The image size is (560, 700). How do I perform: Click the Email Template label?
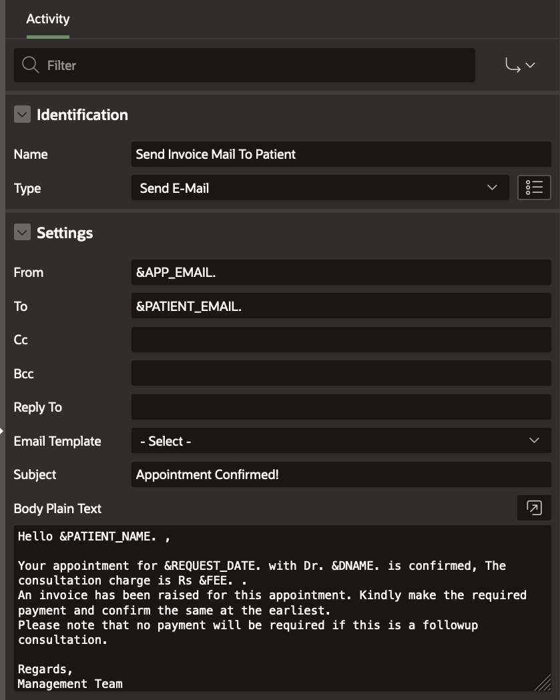pos(57,441)
